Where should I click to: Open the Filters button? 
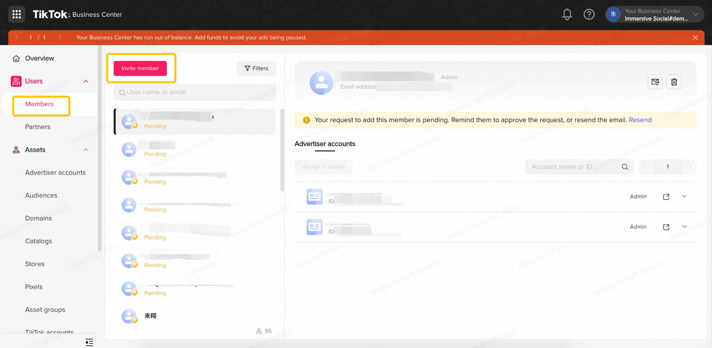tap(256, 68)
